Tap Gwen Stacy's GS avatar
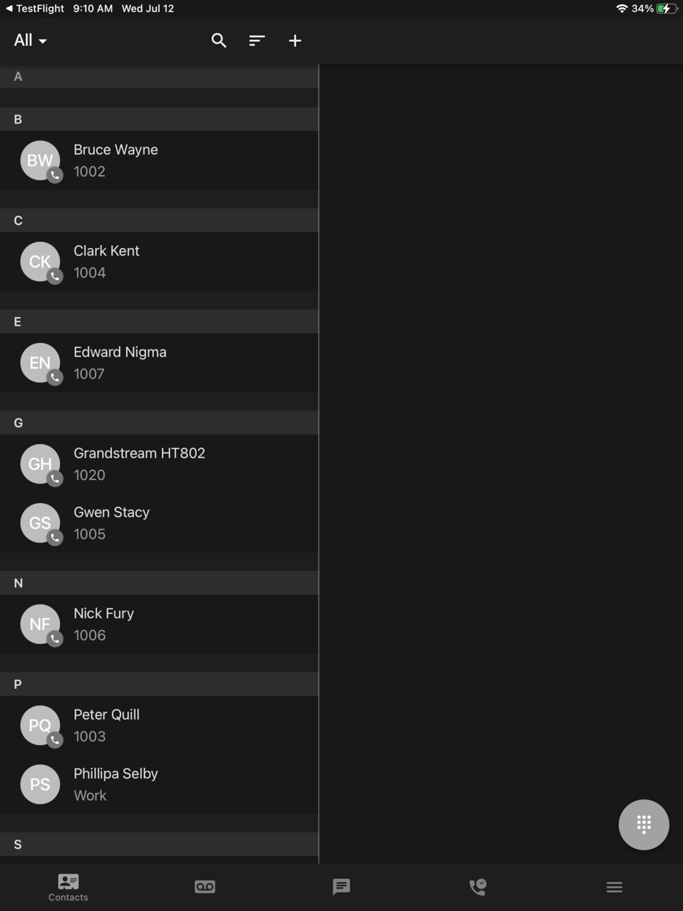Screen dimensions: 683x911 [x=40, y=522]
